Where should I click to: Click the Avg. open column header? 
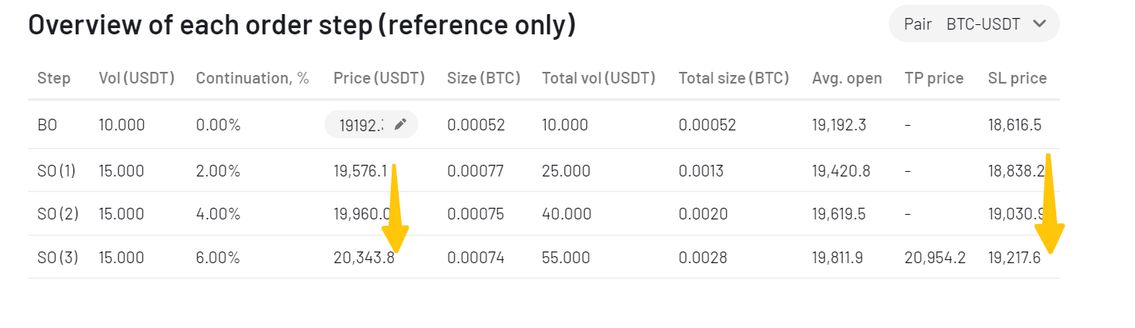pos(847,78)
